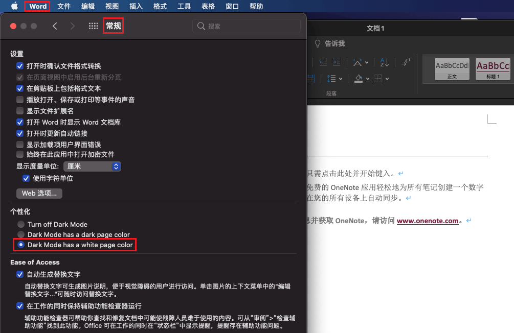Open the 视图 menu
Screen dimensions: 514x333
tap(112, 6)
